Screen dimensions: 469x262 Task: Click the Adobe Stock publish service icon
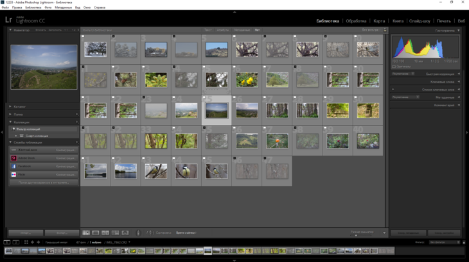[x=13, y=158]
